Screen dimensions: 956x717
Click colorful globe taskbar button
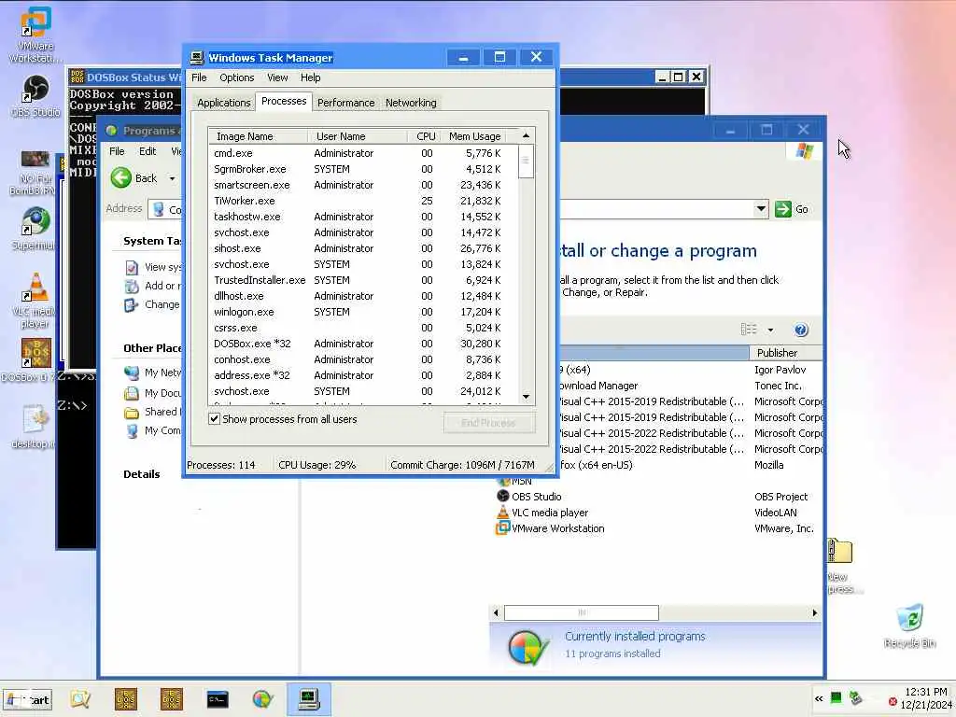tap(262, 698)
